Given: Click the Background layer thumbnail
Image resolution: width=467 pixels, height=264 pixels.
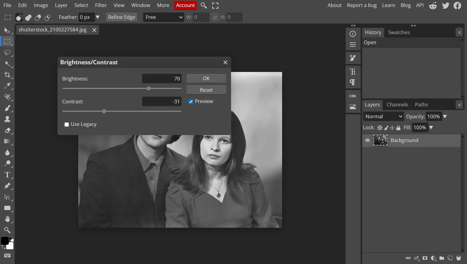Looking at the screenshot, I should [381, 140].
